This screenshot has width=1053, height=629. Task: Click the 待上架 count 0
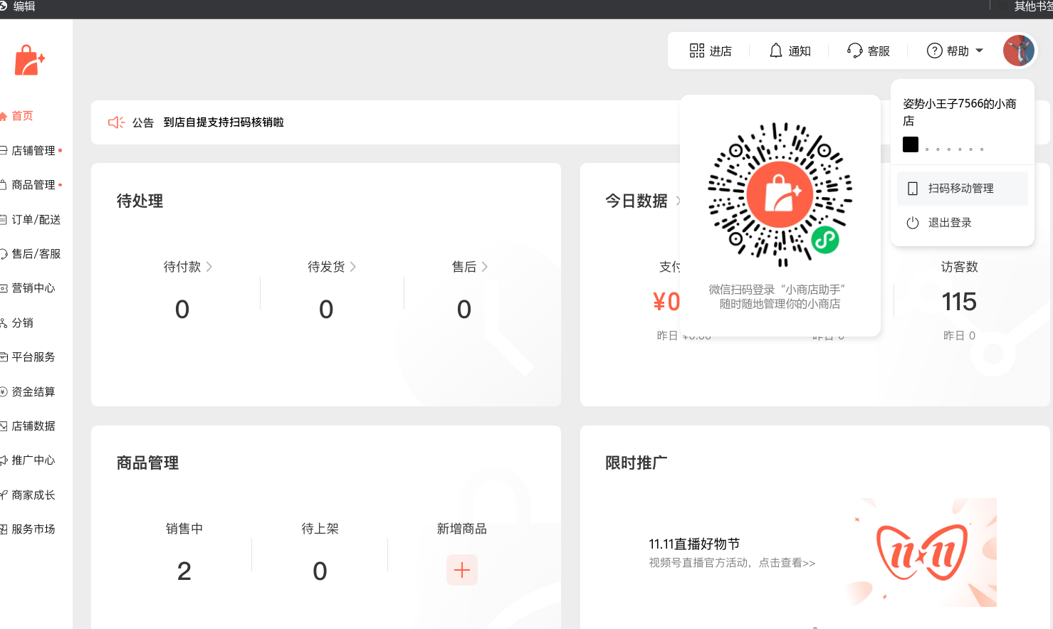click(x=320, y=571)
